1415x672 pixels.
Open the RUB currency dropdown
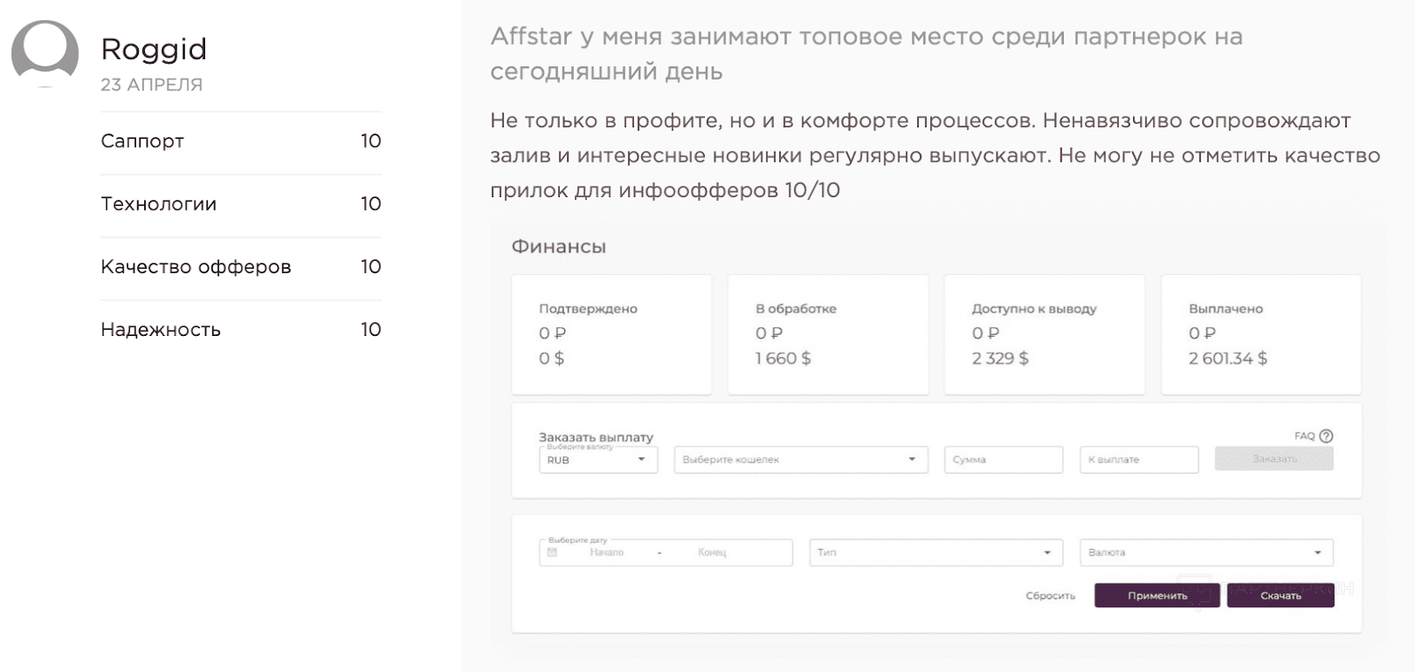pos(599,460)
